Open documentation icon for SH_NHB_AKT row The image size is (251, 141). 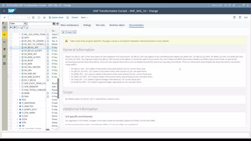point(48,74)
